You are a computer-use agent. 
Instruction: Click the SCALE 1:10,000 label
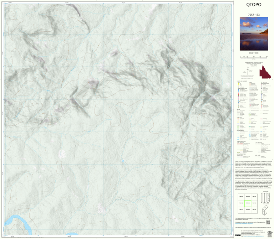click(254, 53)
